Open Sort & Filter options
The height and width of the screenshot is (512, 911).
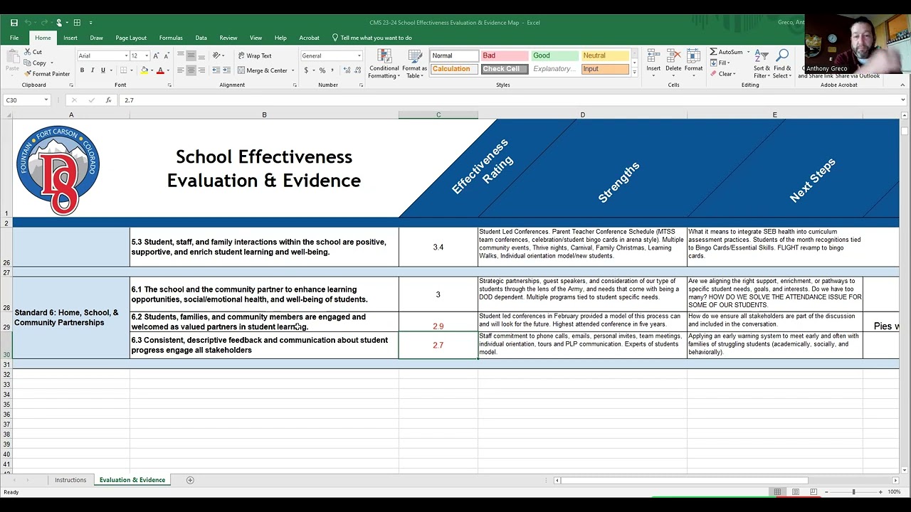pos(762,64)
